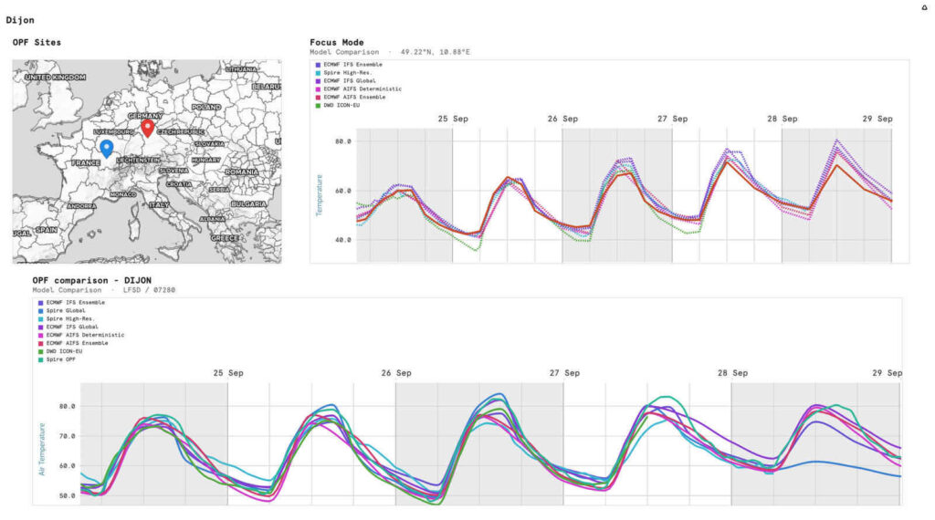
Task: Toggle ECMWF IFS Ensemble in the OPF comparison legend
Action: point(71,303)
